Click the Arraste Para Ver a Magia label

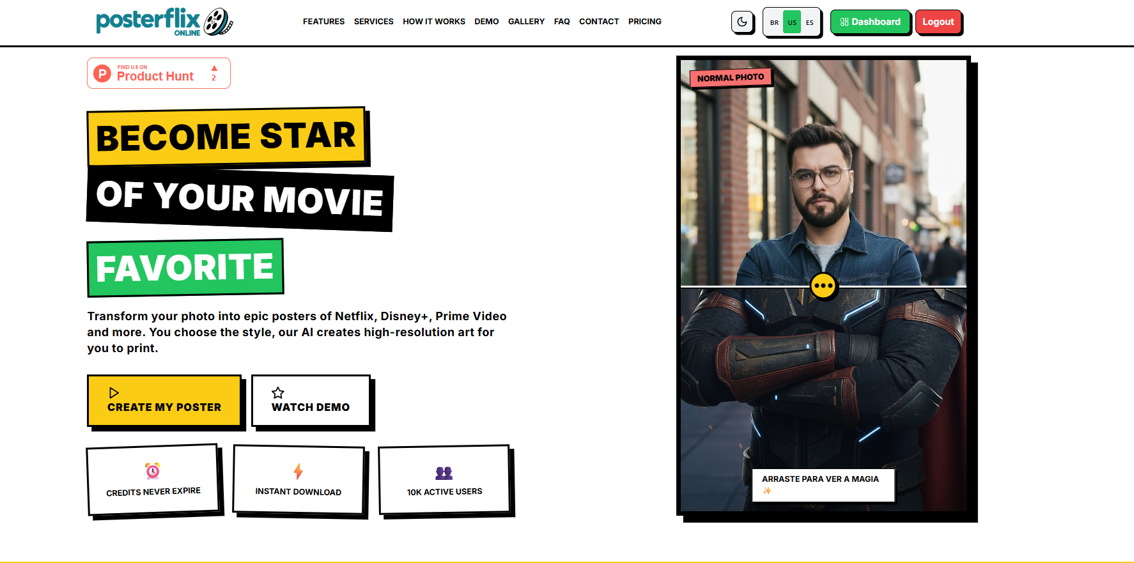823,485
